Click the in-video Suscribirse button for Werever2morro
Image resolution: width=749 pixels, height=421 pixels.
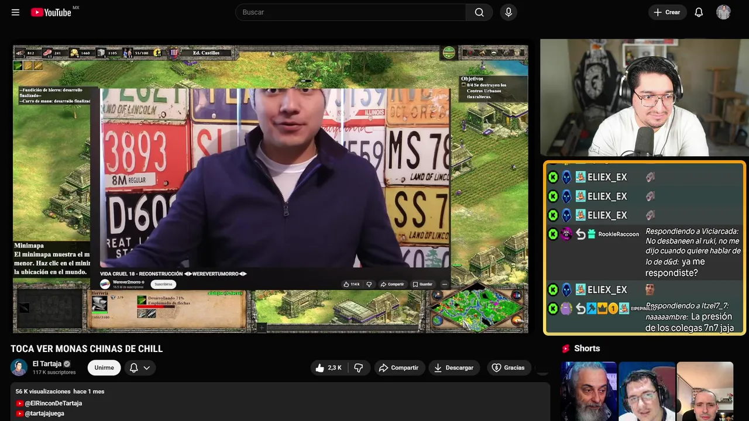click(163, 284)
